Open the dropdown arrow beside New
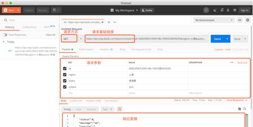 (x=18, y=10)
